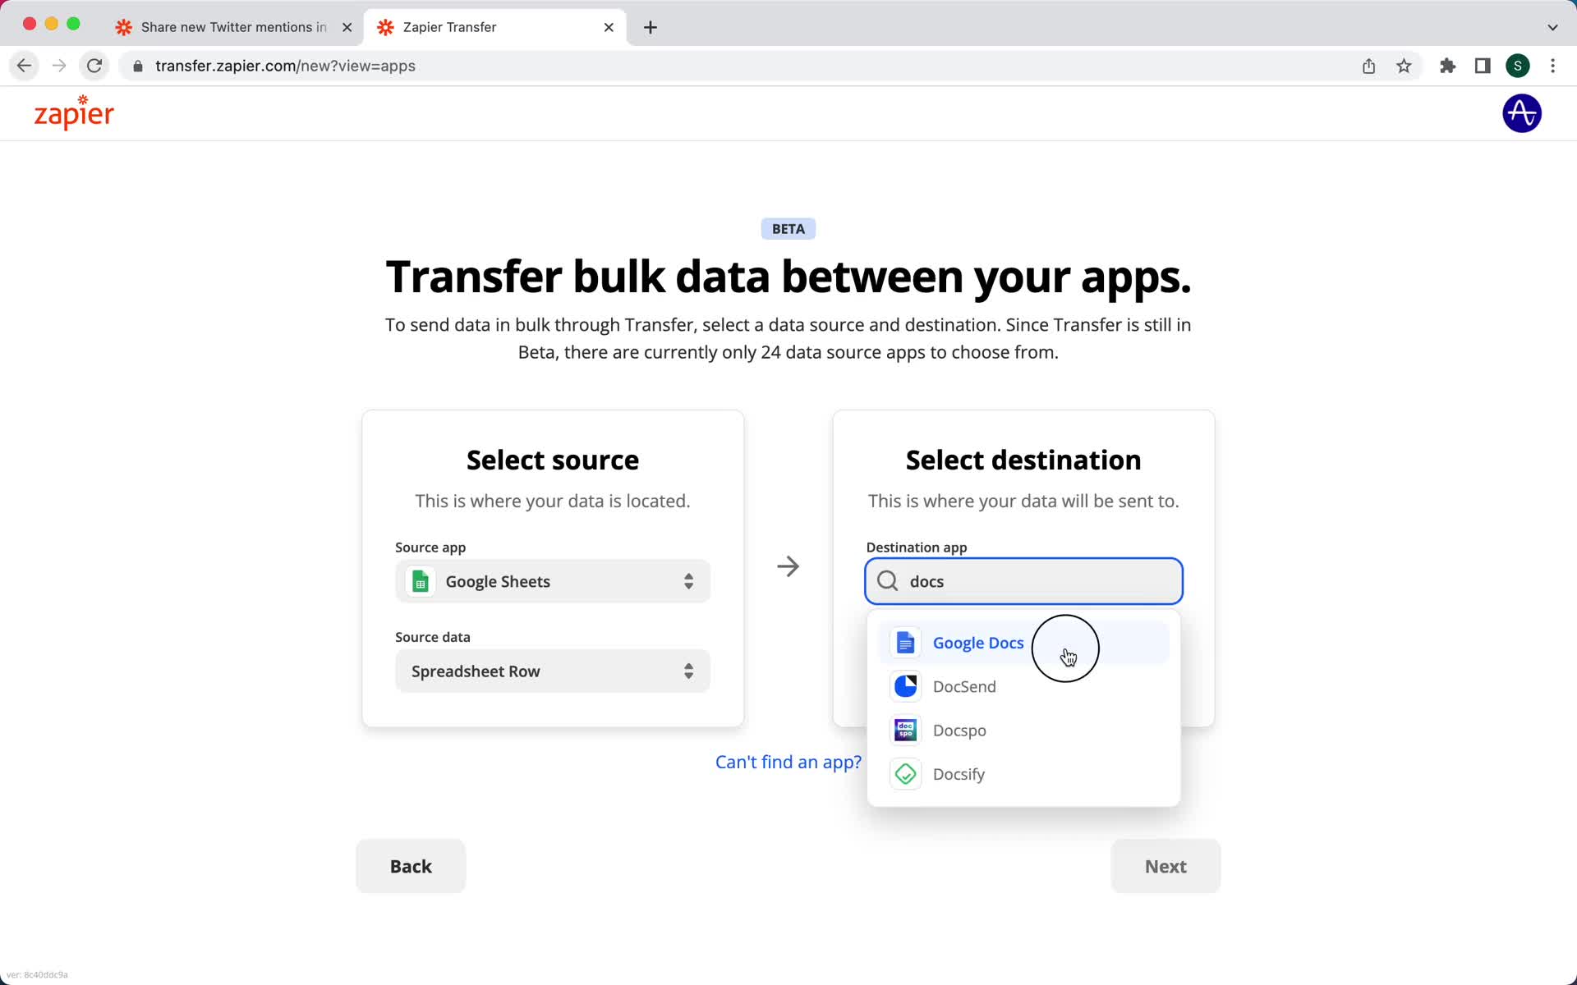Click the Zapier logo icon
Screen dimensions: 1577x985
point(72,113)
